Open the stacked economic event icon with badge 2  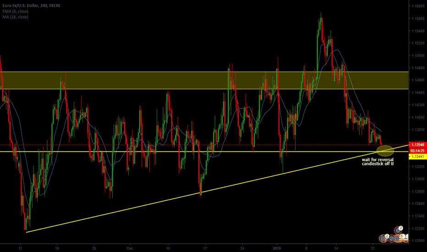pos(399,230)
